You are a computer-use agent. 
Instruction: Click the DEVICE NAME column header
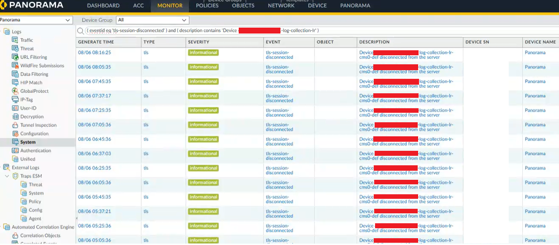tap(540, 42)
